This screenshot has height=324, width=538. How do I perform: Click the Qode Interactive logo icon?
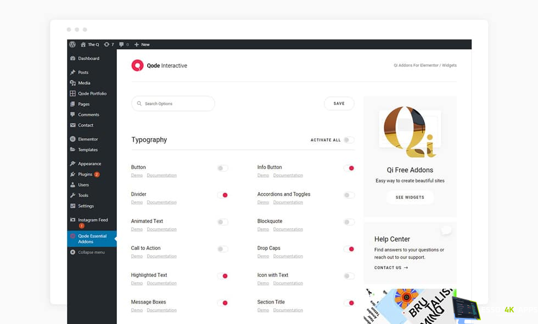point(137,66)
